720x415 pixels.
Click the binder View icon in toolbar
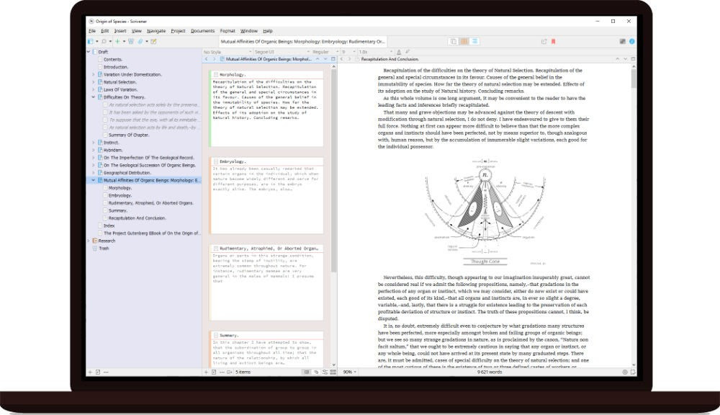[91, 41]
